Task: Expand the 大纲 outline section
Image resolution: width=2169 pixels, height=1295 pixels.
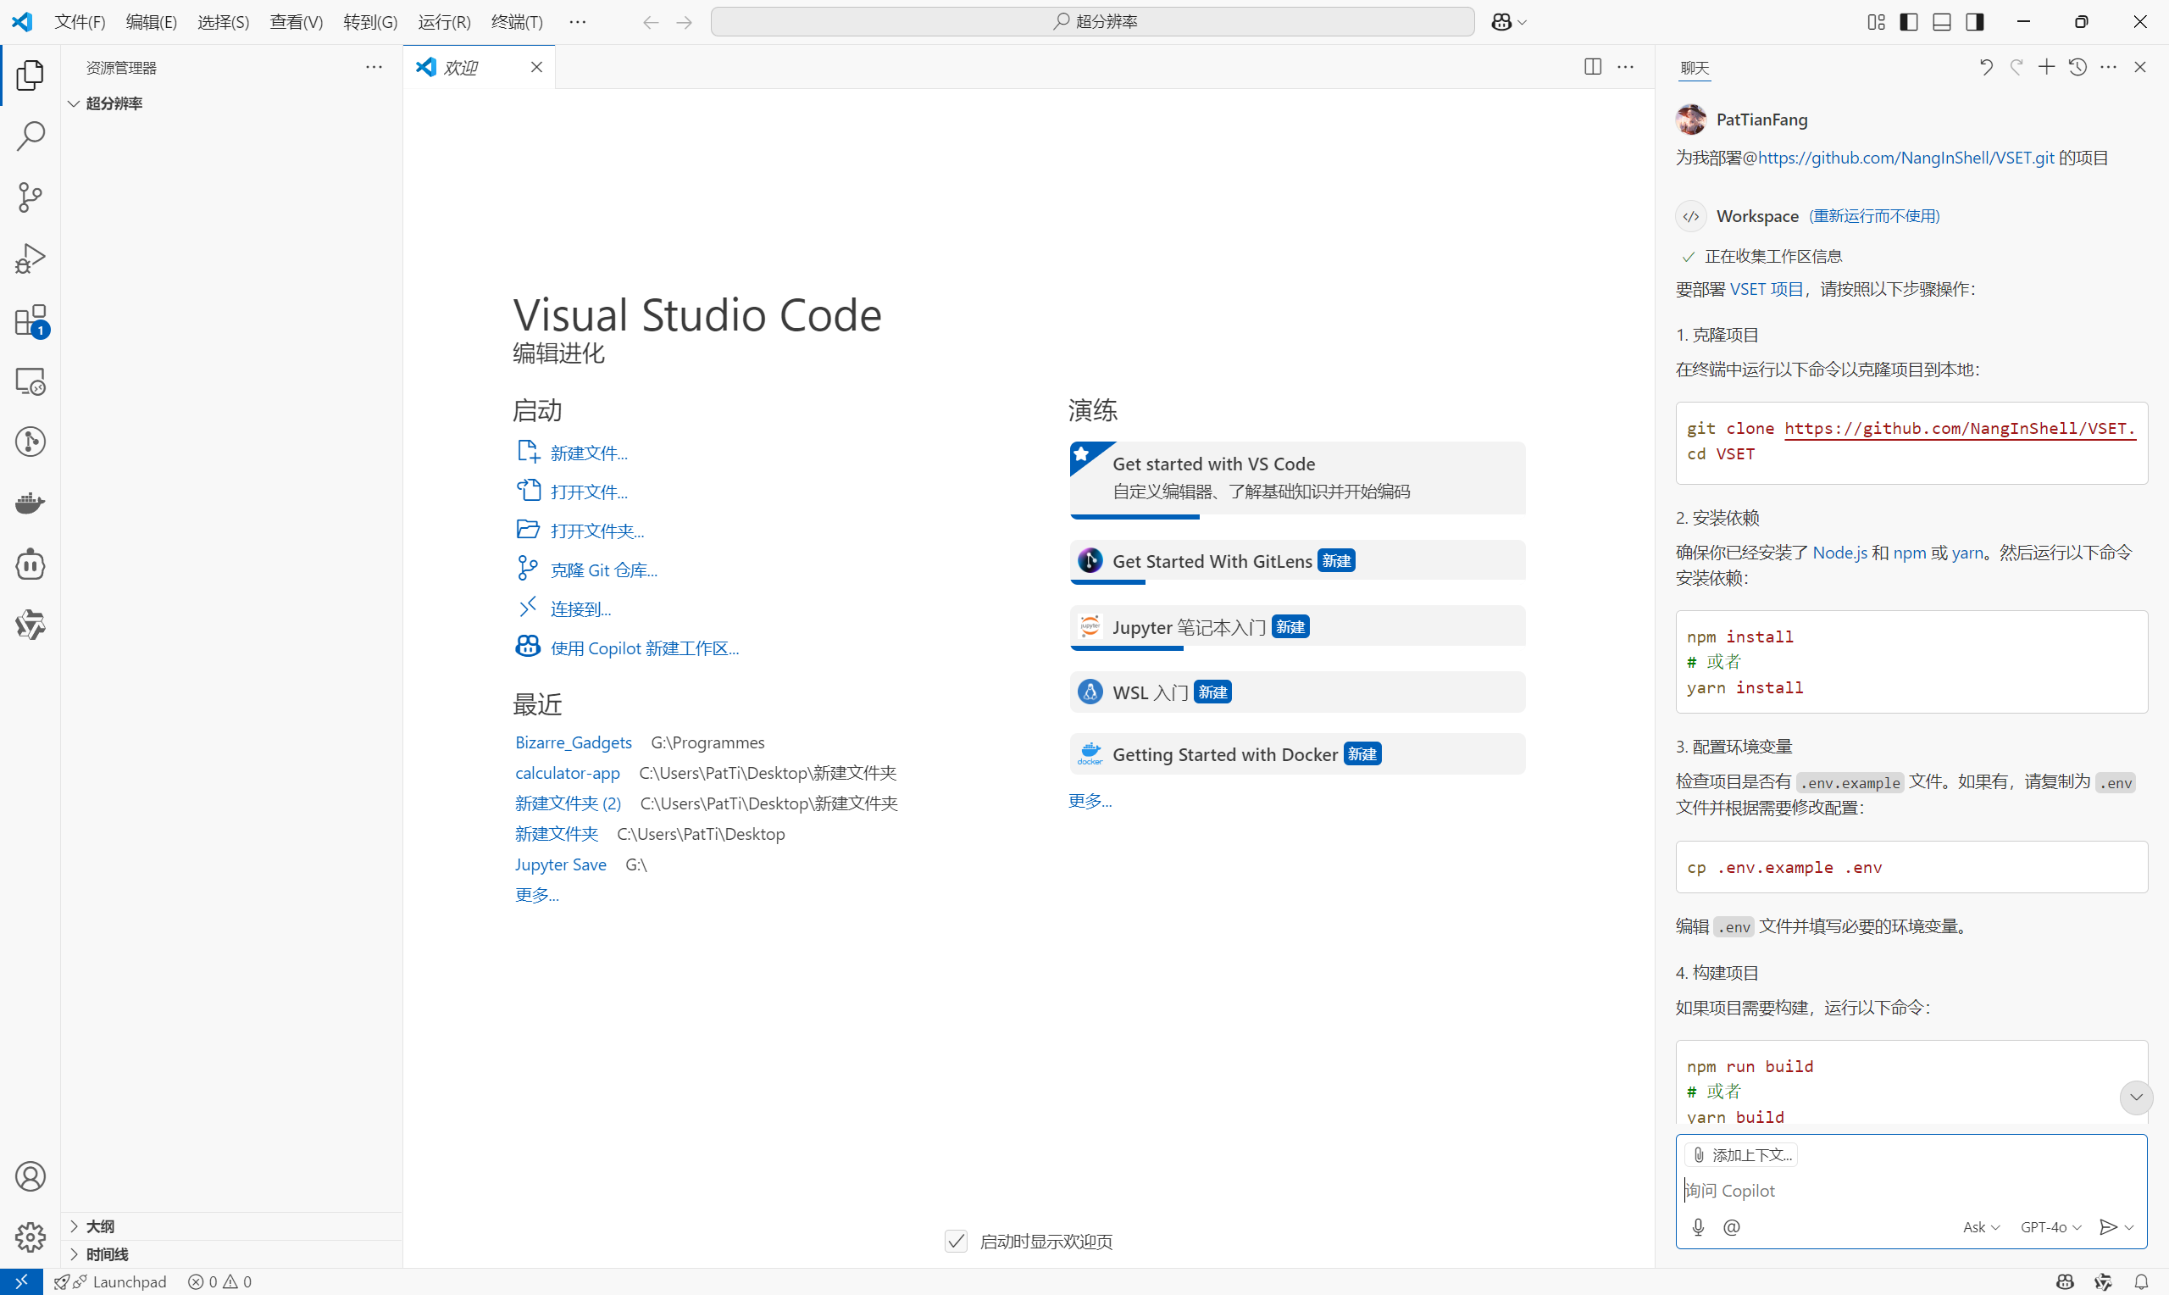Action: click(231, 1226)
